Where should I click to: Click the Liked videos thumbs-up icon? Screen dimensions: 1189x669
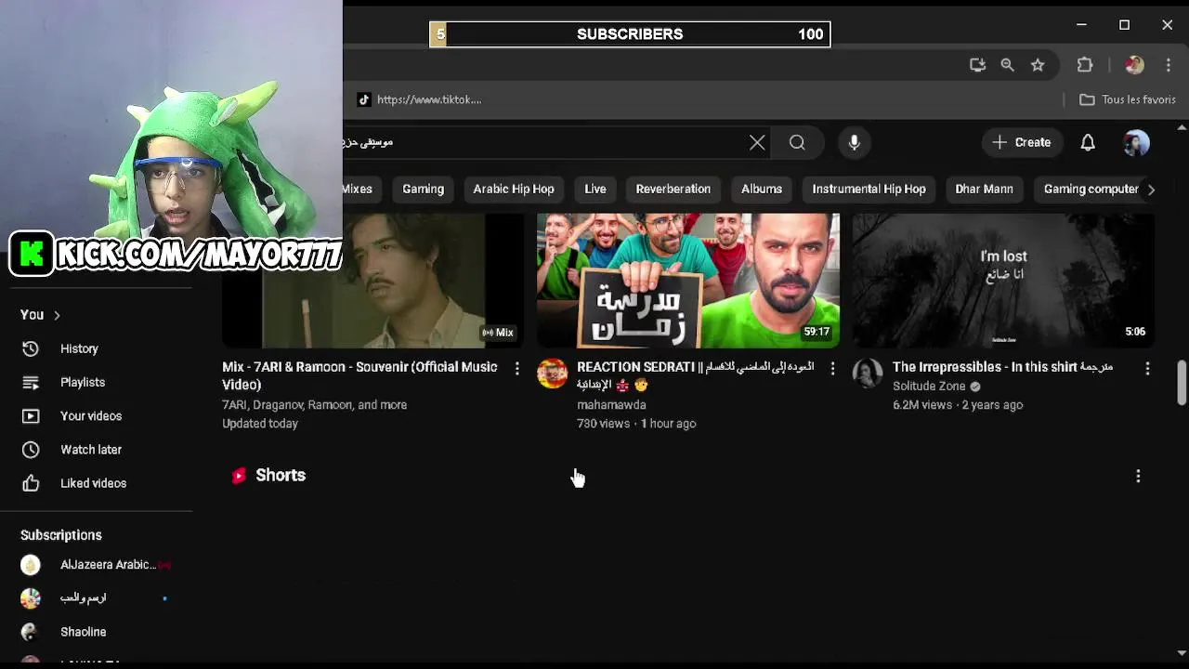tap(31, 483)
